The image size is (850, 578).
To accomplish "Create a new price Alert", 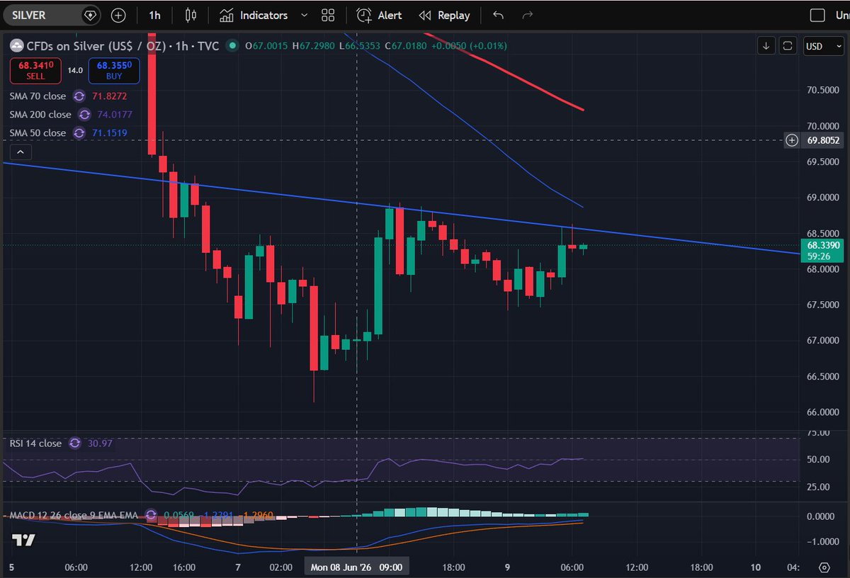I will click(x=379, y=15).
